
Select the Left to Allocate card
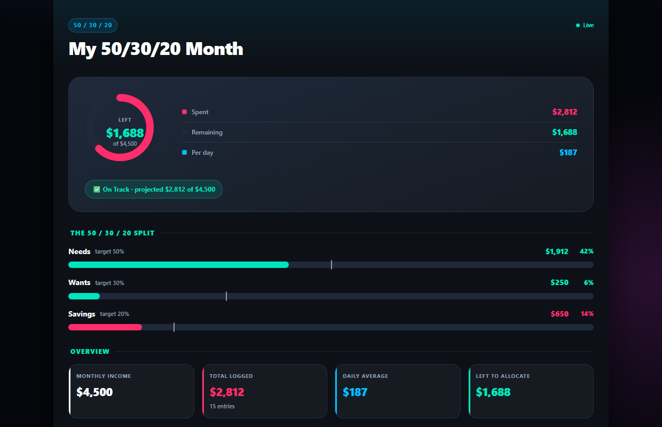[531, 391]
